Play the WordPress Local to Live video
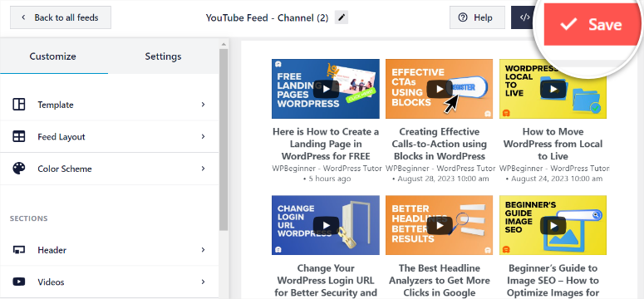This screenshot has height=299, width=644. tap(553, 89)
